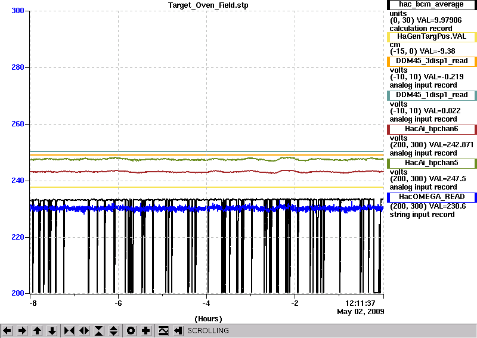Select the HacOMEGA_READ legend entry

point(432,197)
